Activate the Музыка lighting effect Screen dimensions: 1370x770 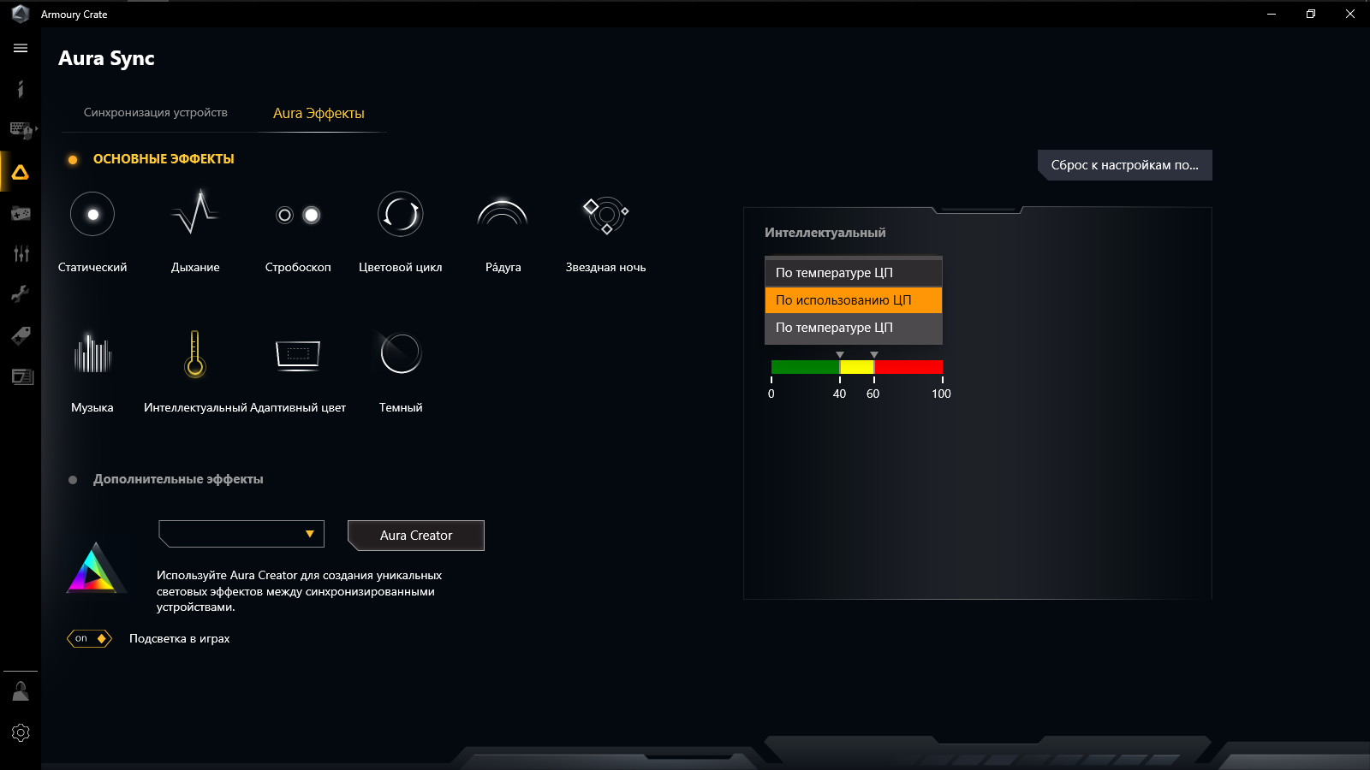[x=92, y=354]
